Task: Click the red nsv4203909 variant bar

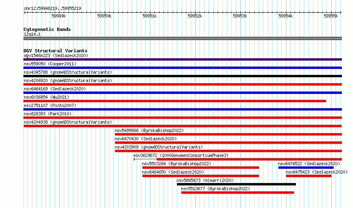Action: [228, 151]
